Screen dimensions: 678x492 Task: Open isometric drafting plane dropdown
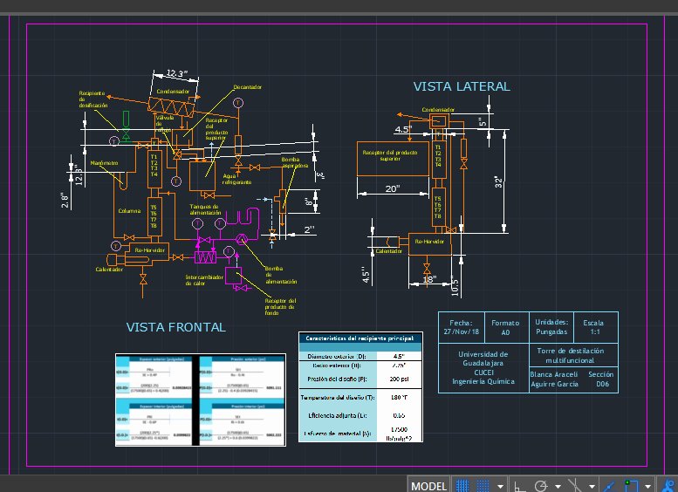tap(592, 487)
